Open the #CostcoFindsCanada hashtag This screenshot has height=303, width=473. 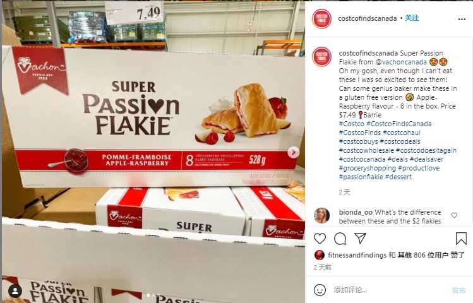(x=398, y=124)
